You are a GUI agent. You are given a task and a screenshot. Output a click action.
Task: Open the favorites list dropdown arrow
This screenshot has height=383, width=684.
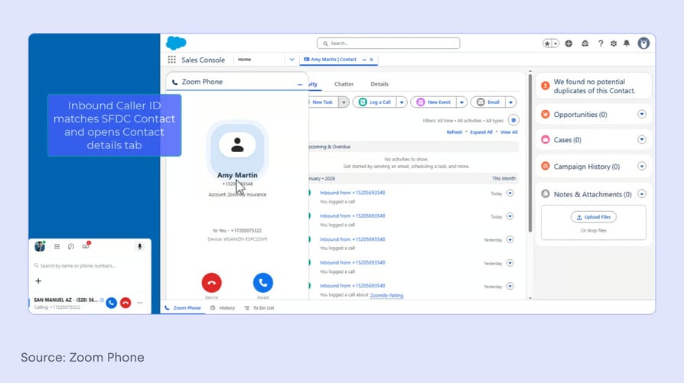tap(555, 44)
